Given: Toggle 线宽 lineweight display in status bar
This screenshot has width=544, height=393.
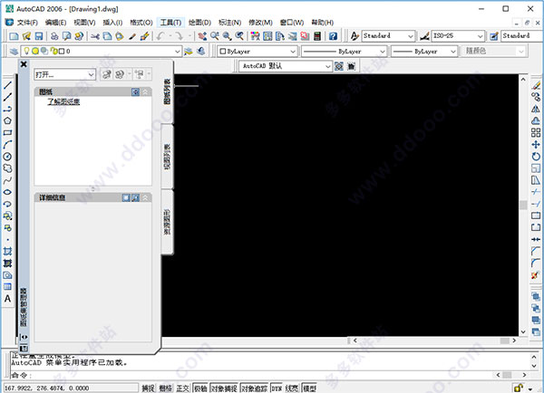Looking at the screenshot, I should pyautogui.click(x=292, y=388).
